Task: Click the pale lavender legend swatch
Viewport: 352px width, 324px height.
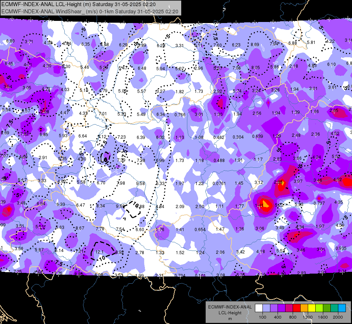Action: [266, 308]
